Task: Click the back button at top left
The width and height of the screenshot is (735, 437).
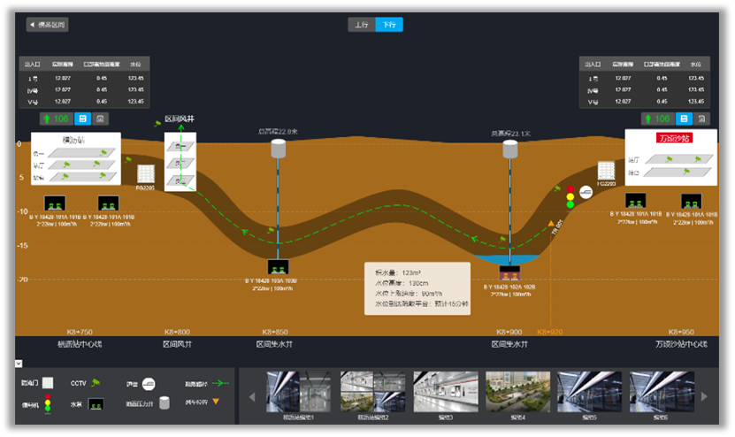Action: 47,25
